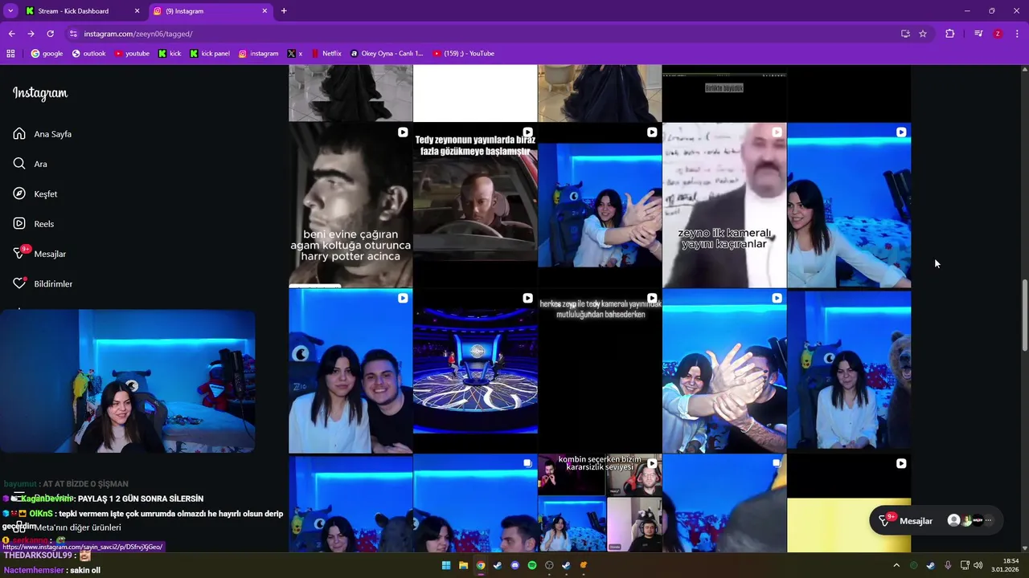Click the browser forward arrow

(x=31, y=34)
